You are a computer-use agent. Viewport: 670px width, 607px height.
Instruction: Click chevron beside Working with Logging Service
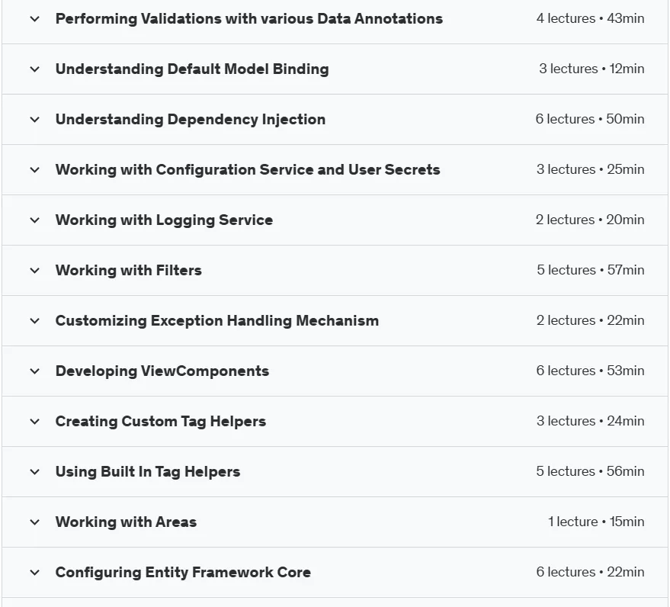coord(34,220)
